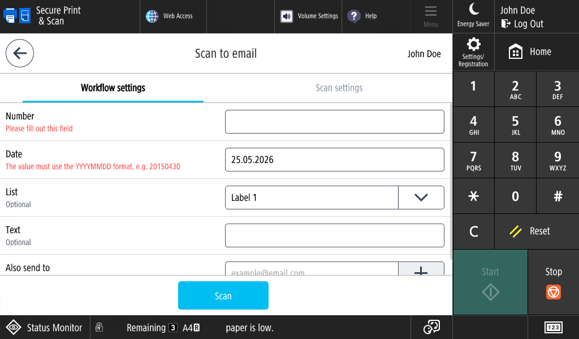Focus the optional Text field
579x339 pixels.
(335, 235)
